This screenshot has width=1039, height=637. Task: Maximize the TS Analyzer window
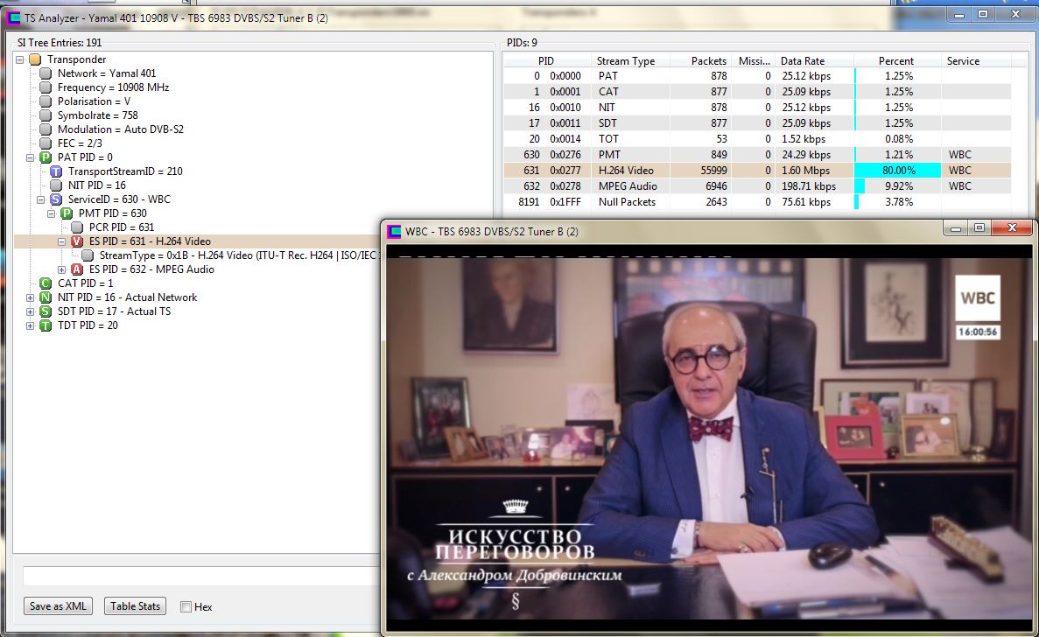983,14
